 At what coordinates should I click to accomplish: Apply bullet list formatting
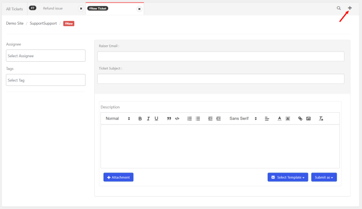pyautogui.click(x=198, y=119)
